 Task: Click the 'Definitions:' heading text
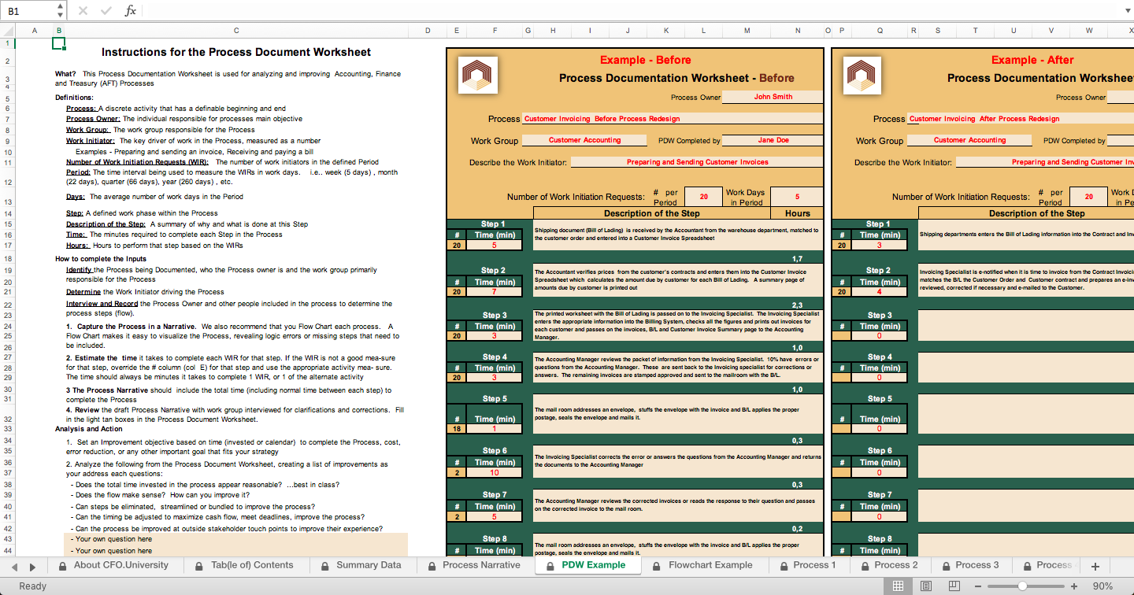tap(74, 98)
